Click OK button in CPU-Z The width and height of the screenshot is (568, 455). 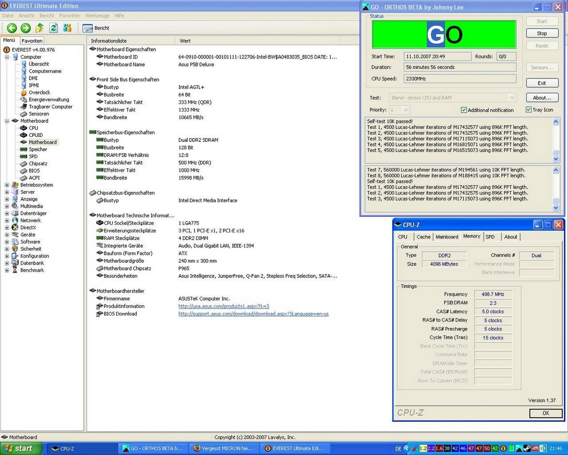pos(545,413)
